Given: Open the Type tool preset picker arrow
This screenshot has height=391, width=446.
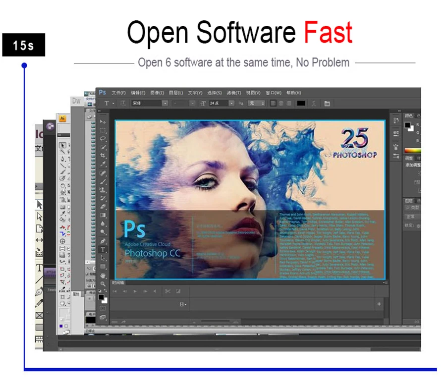Looking at the screenshot, I should click(x=113, y=103).
